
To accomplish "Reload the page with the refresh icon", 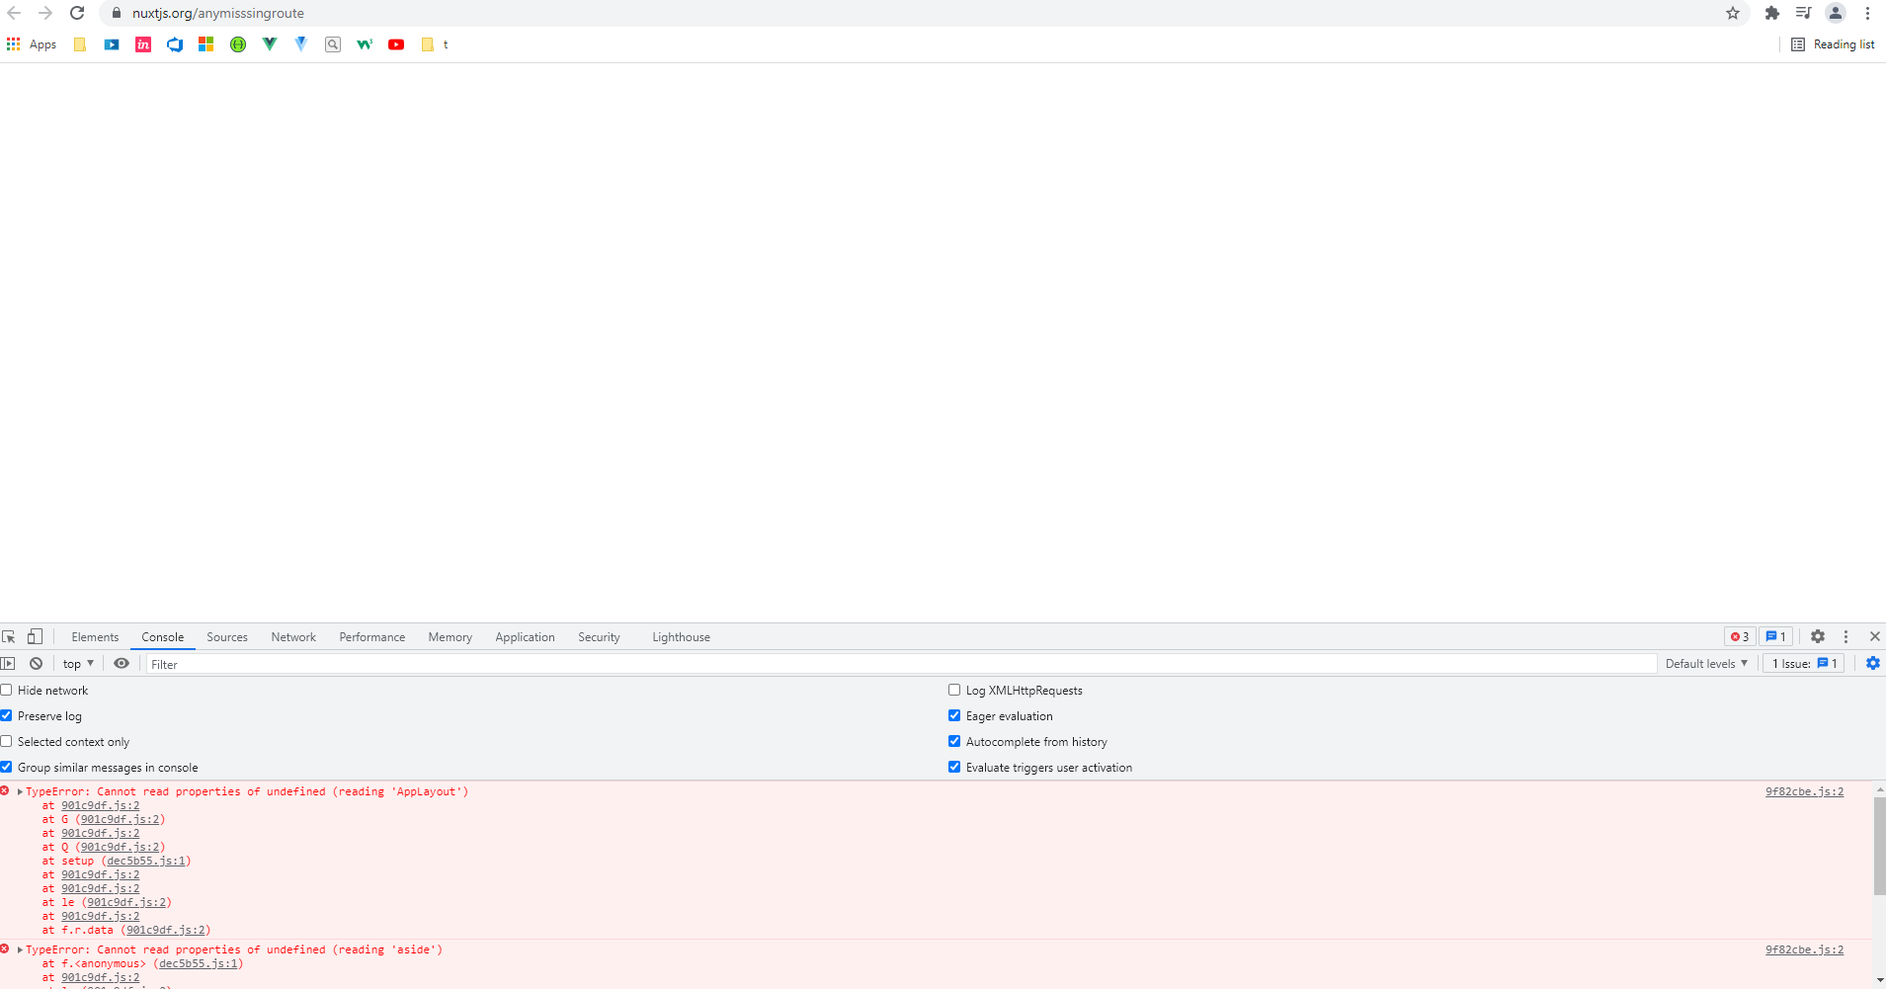I will click(x=77, y=13).
